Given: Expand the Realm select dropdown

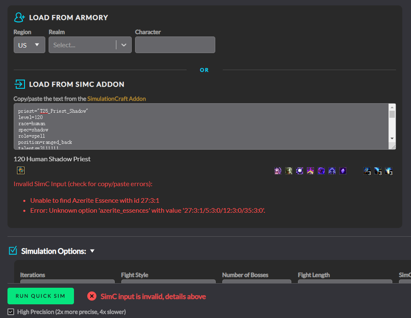Looking at the screenshot, I should pyautogui.click(x=123, y=45).
